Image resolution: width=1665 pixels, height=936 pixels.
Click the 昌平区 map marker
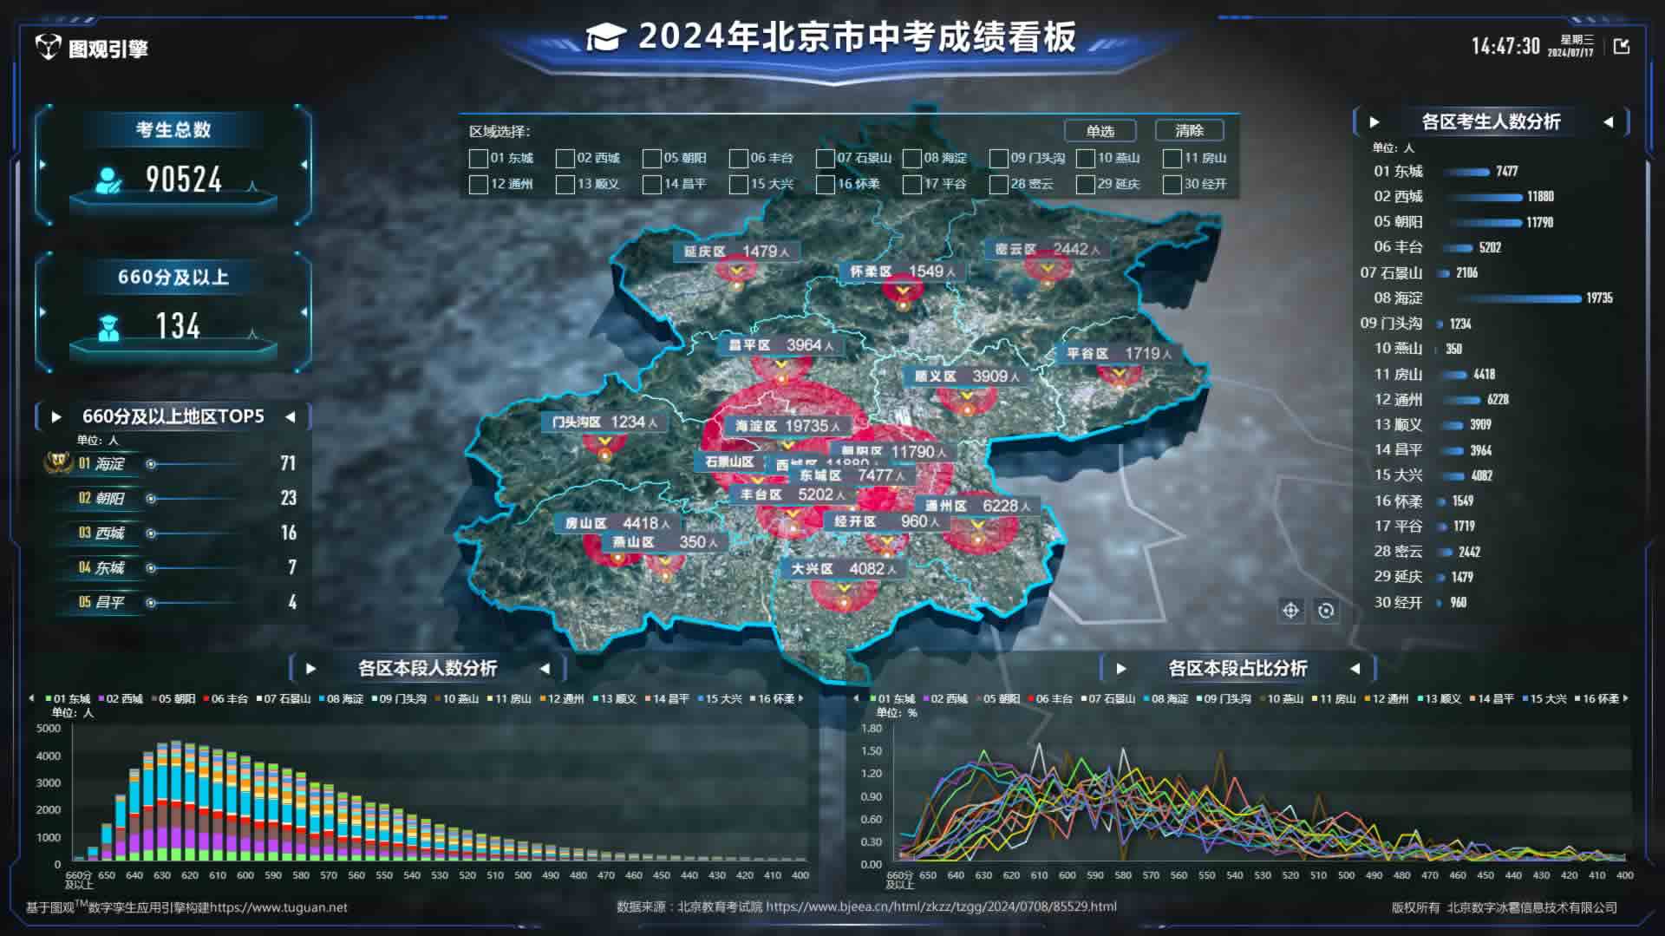(x=780, y=345)
